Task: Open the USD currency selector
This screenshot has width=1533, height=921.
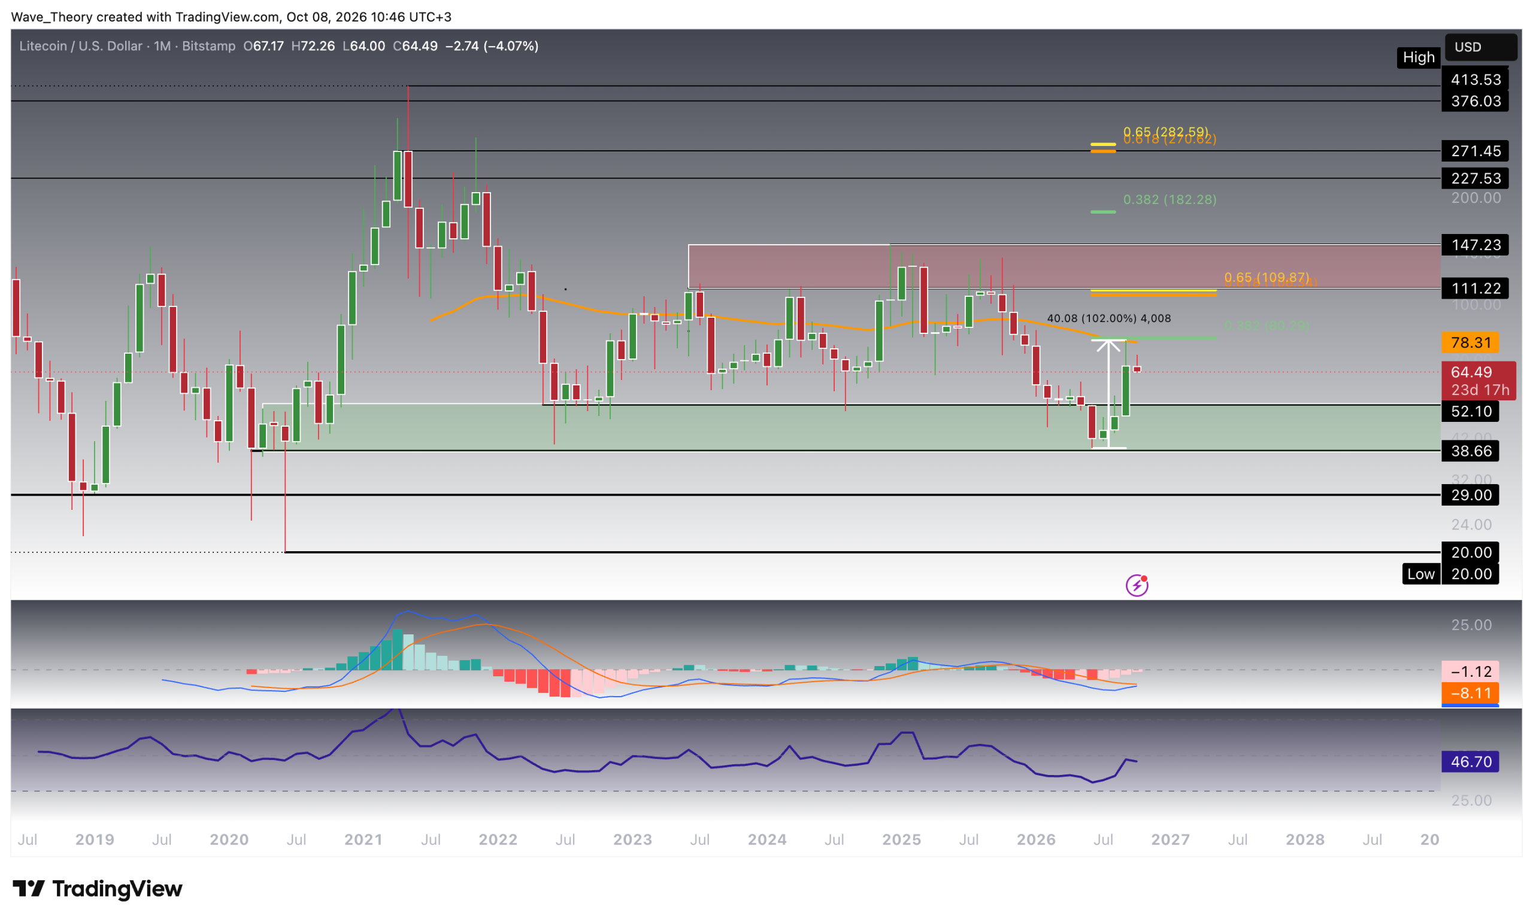Action: (x=1480, y=47)
